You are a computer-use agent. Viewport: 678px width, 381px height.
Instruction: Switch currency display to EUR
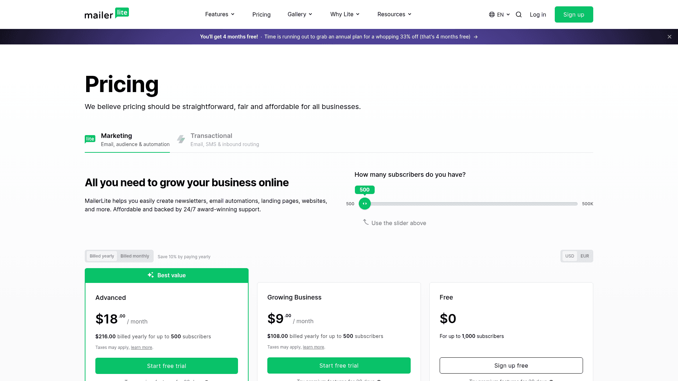[585, 256]
